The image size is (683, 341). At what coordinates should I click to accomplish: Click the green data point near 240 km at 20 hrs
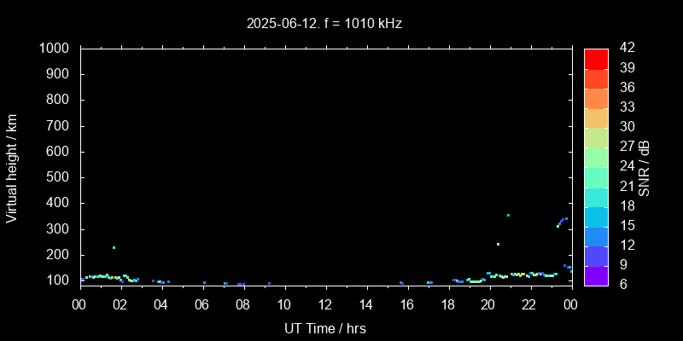point(498,244)
